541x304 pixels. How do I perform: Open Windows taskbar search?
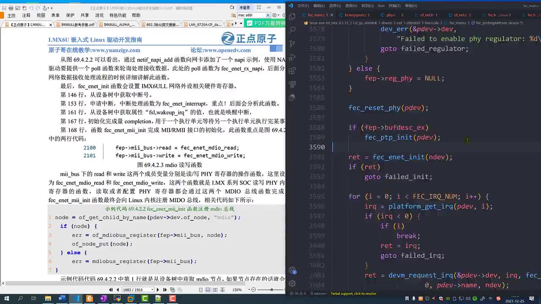click(x=20, y=299)
